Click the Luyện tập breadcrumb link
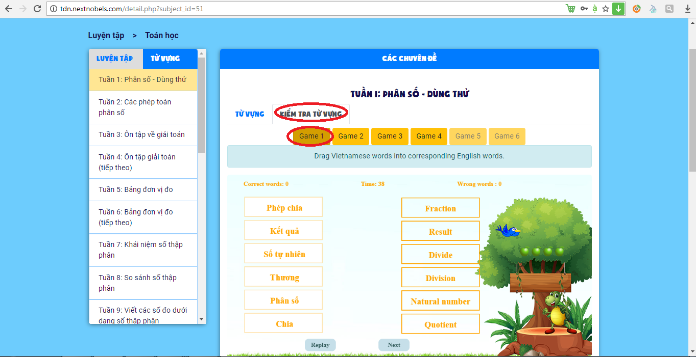 pyautogui.click(x=106, y=36)
